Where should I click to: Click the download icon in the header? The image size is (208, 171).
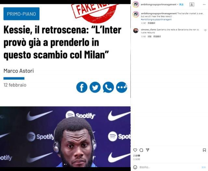click(192, 4)
